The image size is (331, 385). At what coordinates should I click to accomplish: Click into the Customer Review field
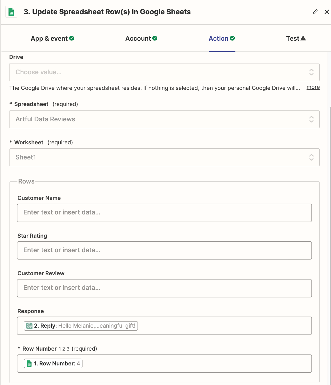tap(164, 288)
